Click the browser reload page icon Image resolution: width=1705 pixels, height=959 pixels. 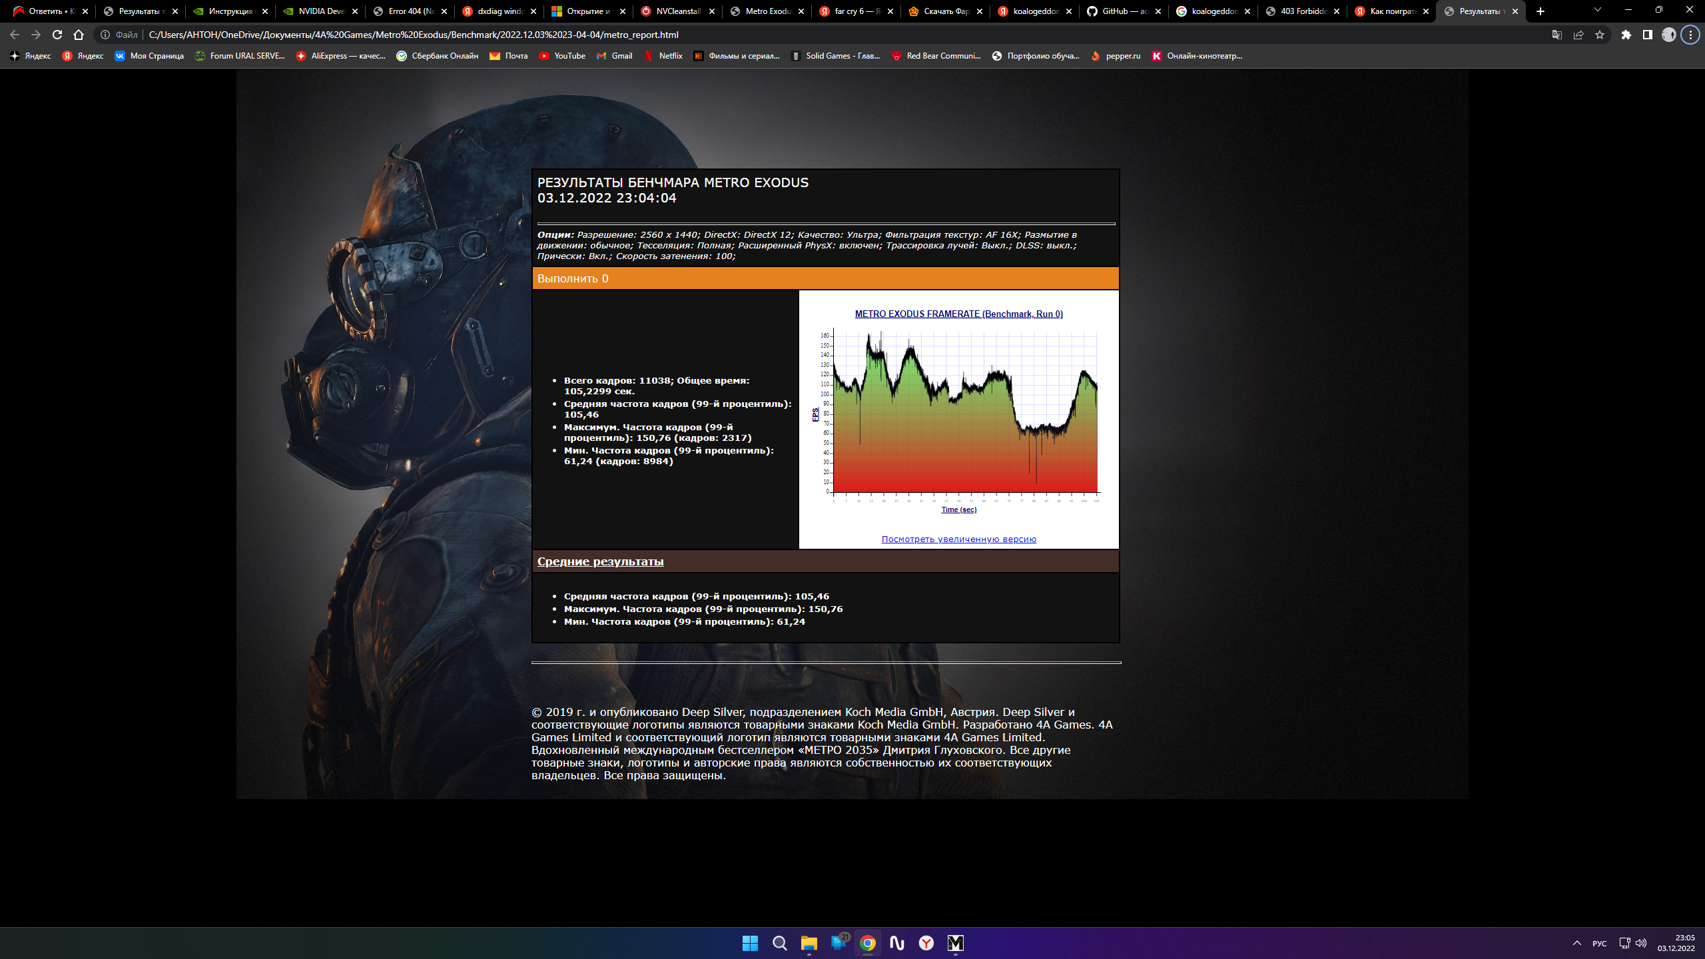pyautogui.click(x=57, y=35)
